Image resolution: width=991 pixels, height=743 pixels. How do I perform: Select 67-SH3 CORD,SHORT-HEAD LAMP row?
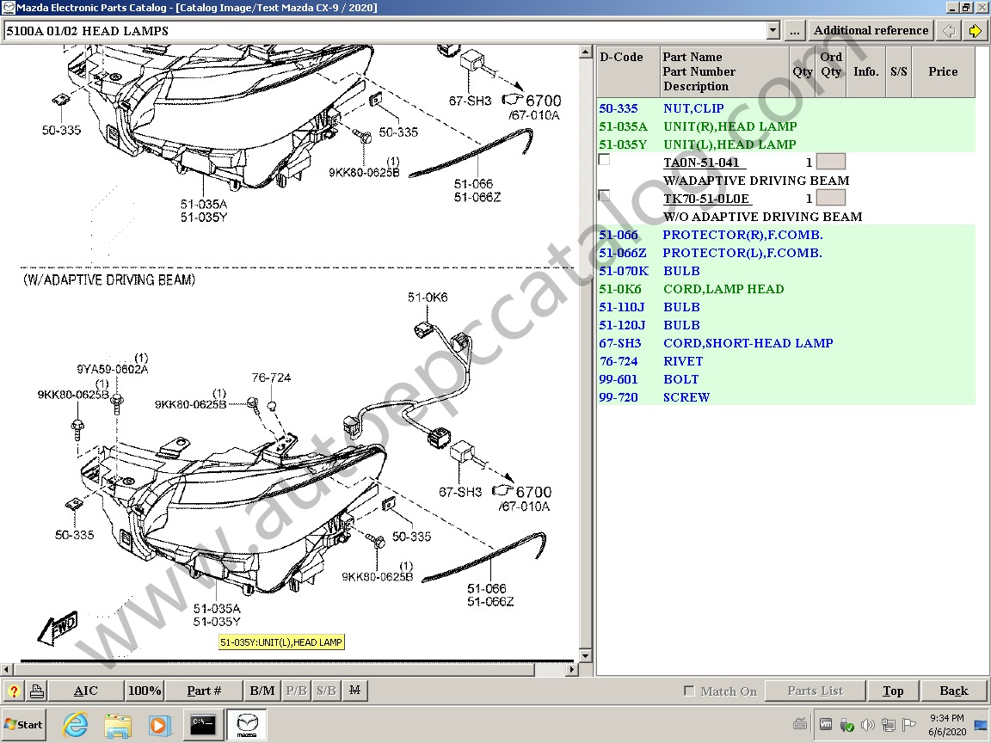point(785,343)
